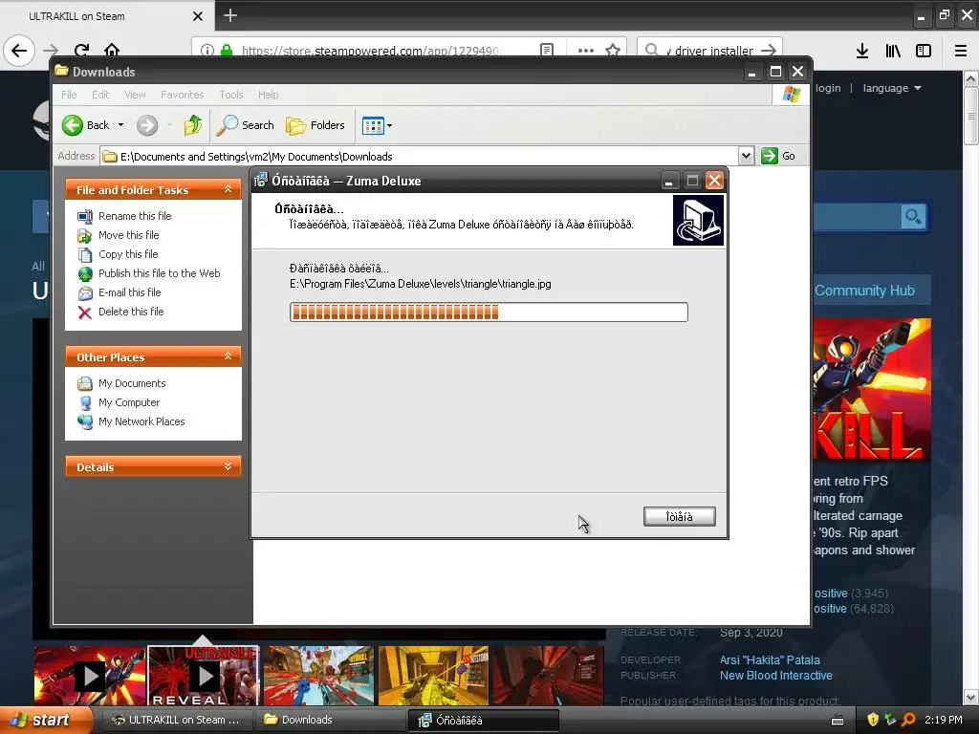This screenshot has height=734, width=979.
Task: Open Help menu in Downloads window
Action: coord(269,95)
